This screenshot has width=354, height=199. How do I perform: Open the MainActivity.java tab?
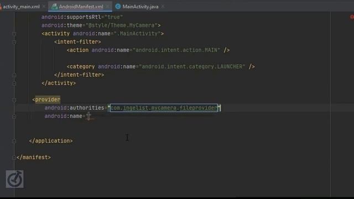coord(140,7)
